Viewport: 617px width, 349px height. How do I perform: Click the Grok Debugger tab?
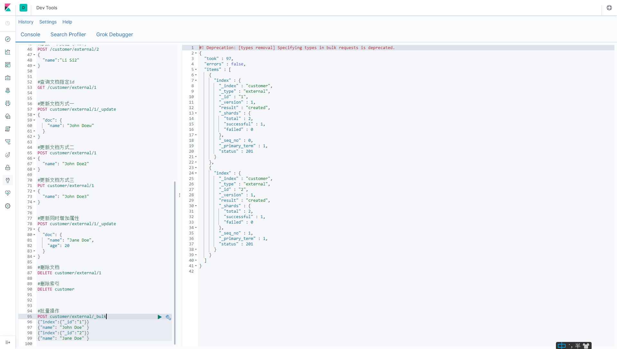point(114,34)
